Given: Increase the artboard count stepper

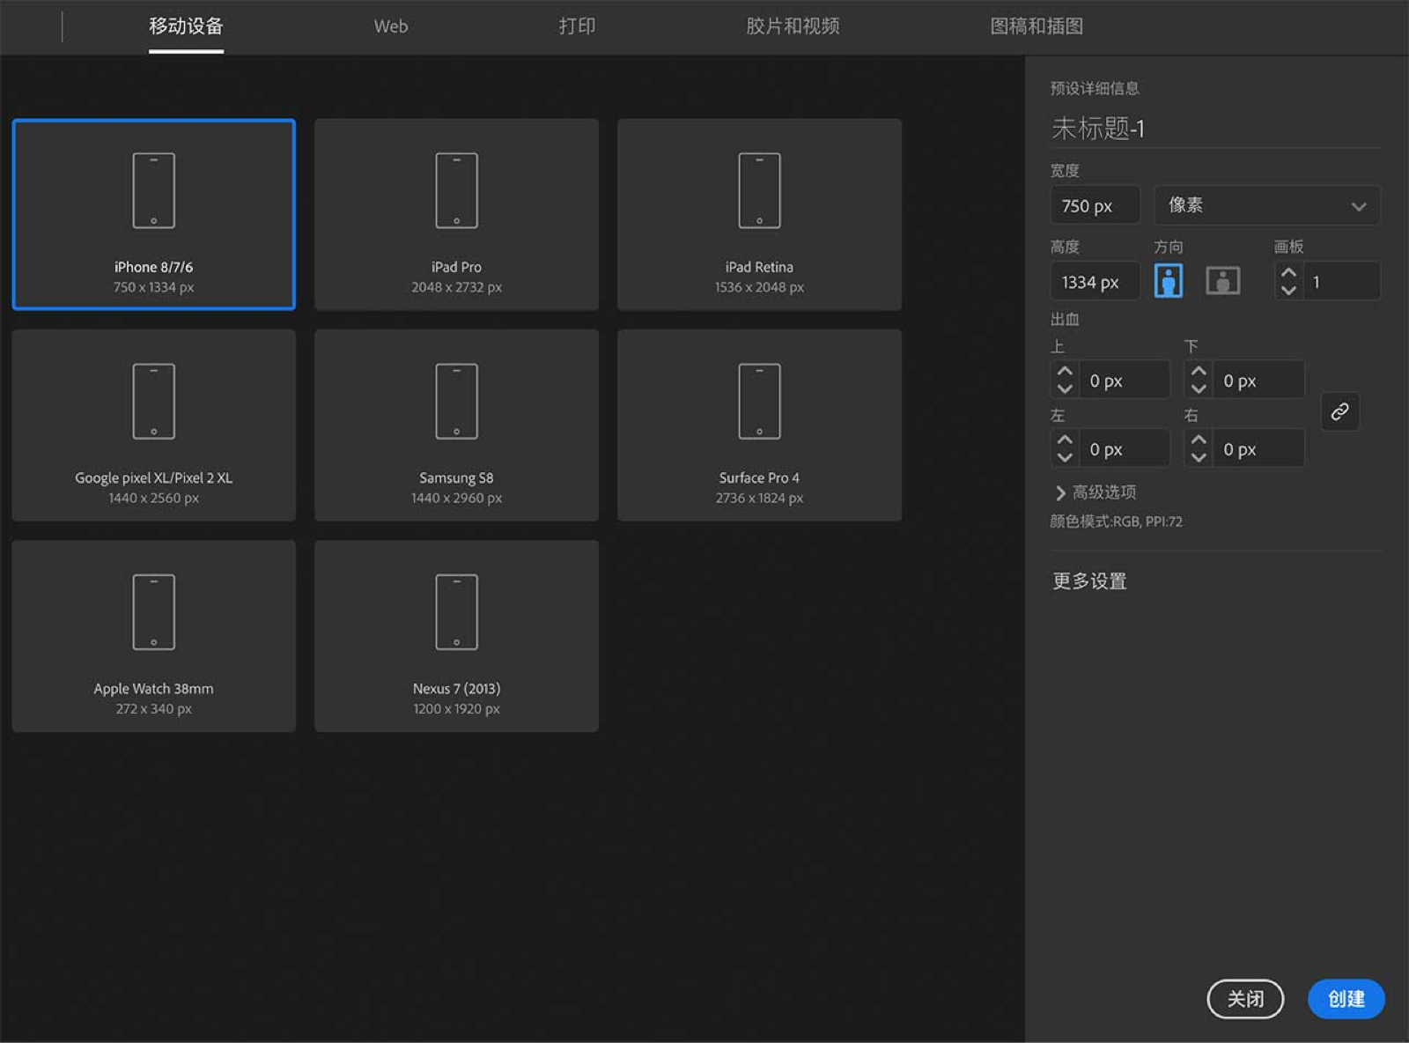Looking at the screenshot, I should coord(1288,274).
